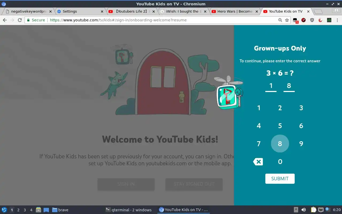Click the show desktop icon in taskbar
This screenshot has width=342, height=214.
coord(46,210)
